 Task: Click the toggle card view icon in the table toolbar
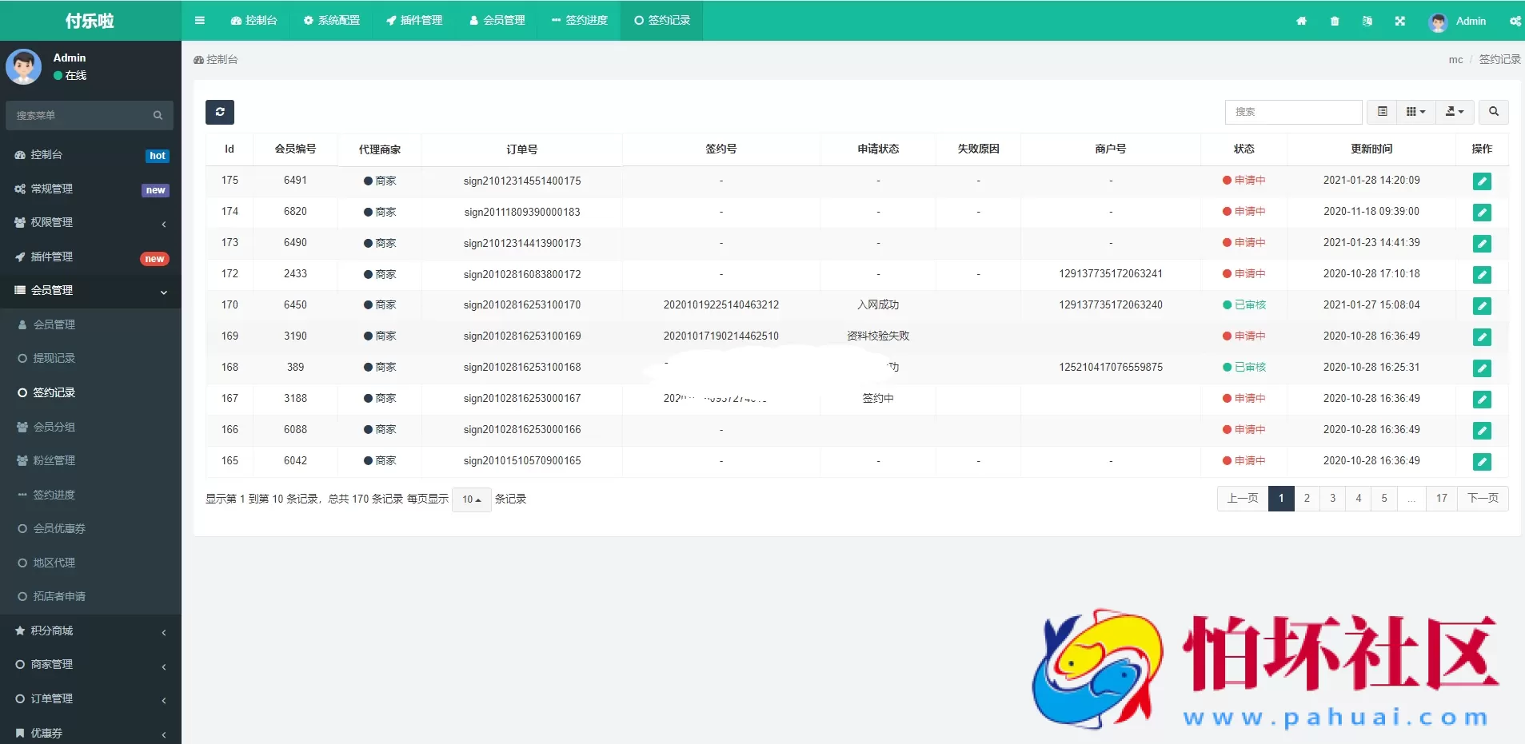1383,112
